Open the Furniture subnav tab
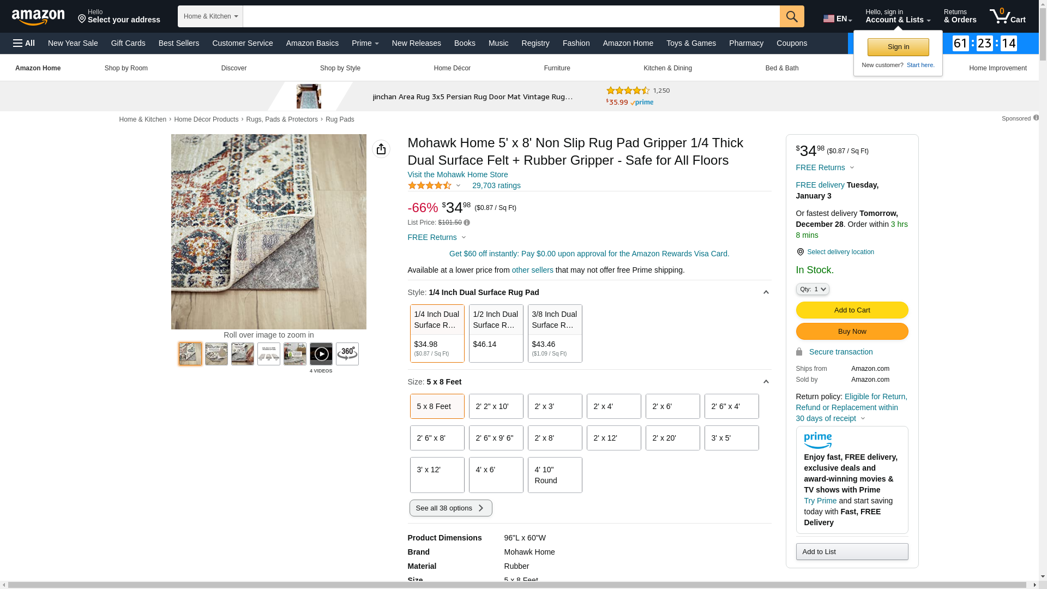Screen dimensions: 1047x589 pyautogui.click(x=557, y=68)
